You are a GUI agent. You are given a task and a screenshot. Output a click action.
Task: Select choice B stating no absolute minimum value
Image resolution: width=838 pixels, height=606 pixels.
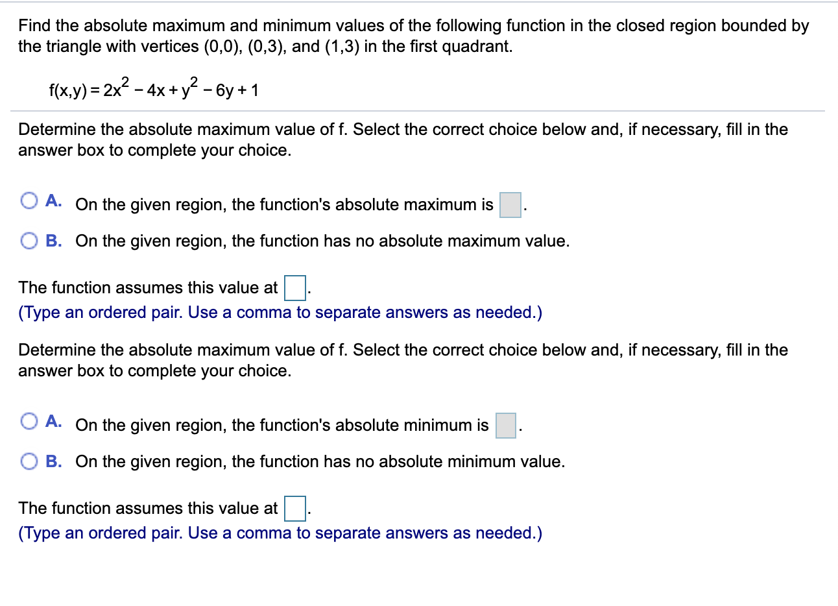click(x=29, y=461)
